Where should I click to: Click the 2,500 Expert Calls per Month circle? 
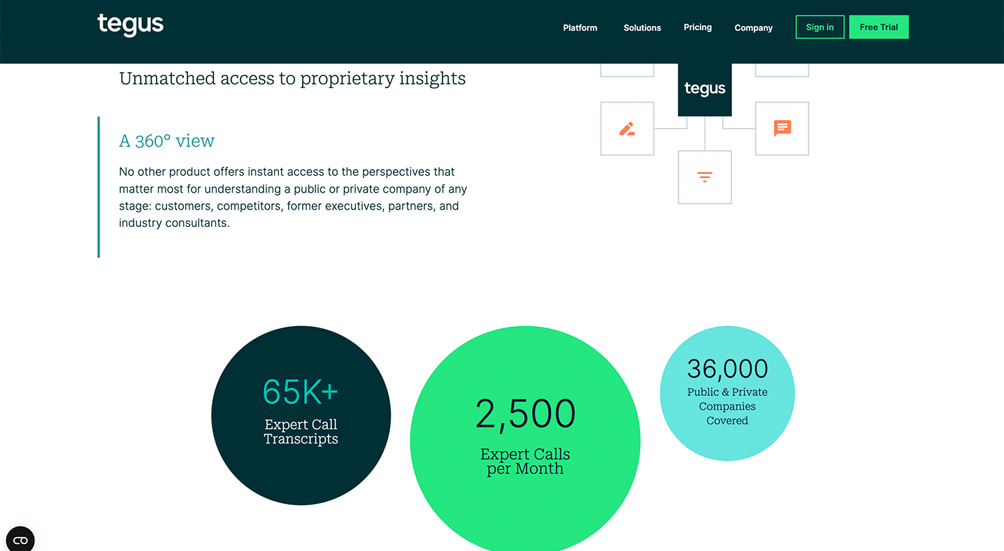click(x=525, y=441)
